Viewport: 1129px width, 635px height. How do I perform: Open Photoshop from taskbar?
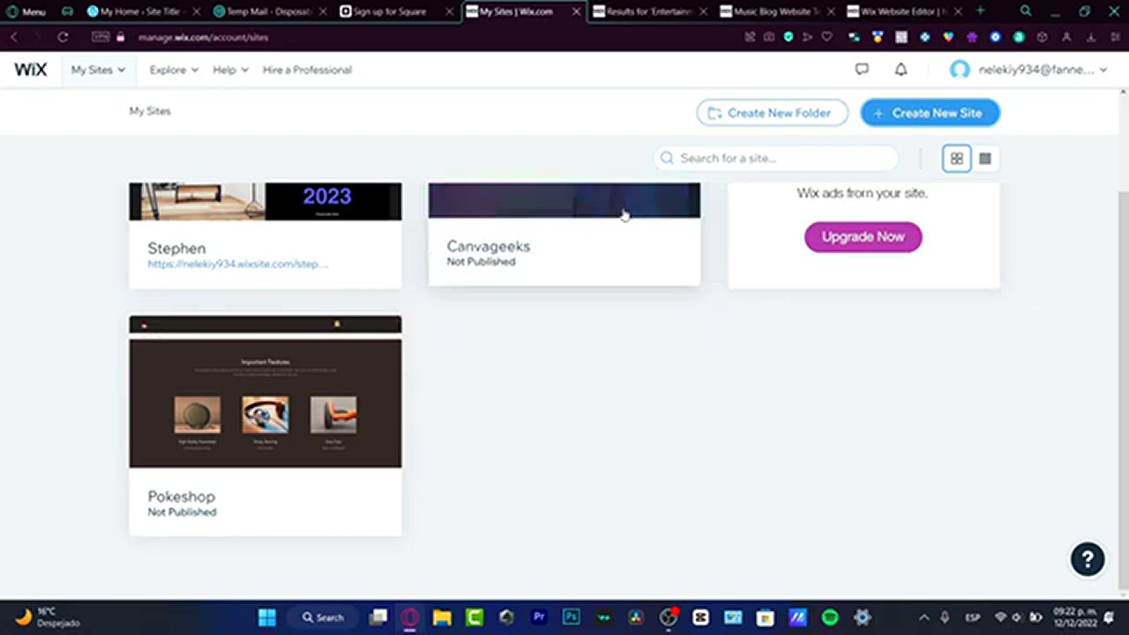[571, 617]
